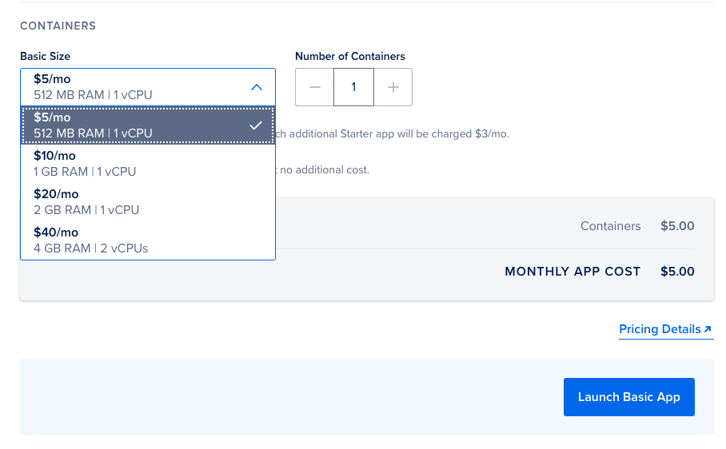Click the Starter app $3/mo charge note

tap(392, 134)
